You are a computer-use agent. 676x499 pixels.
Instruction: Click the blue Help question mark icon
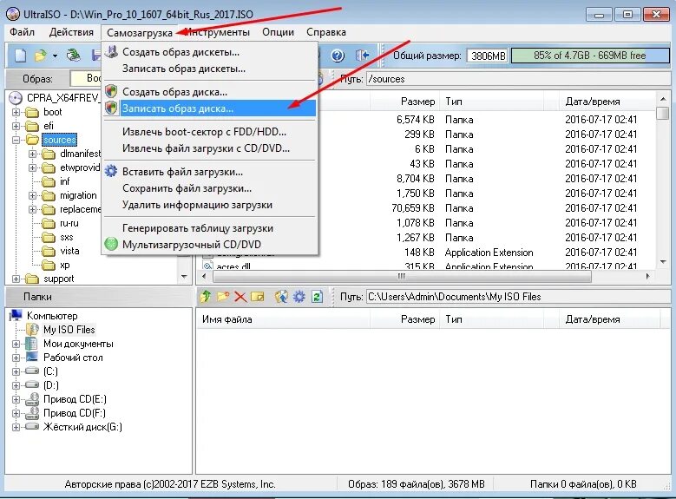pos(338,56)
